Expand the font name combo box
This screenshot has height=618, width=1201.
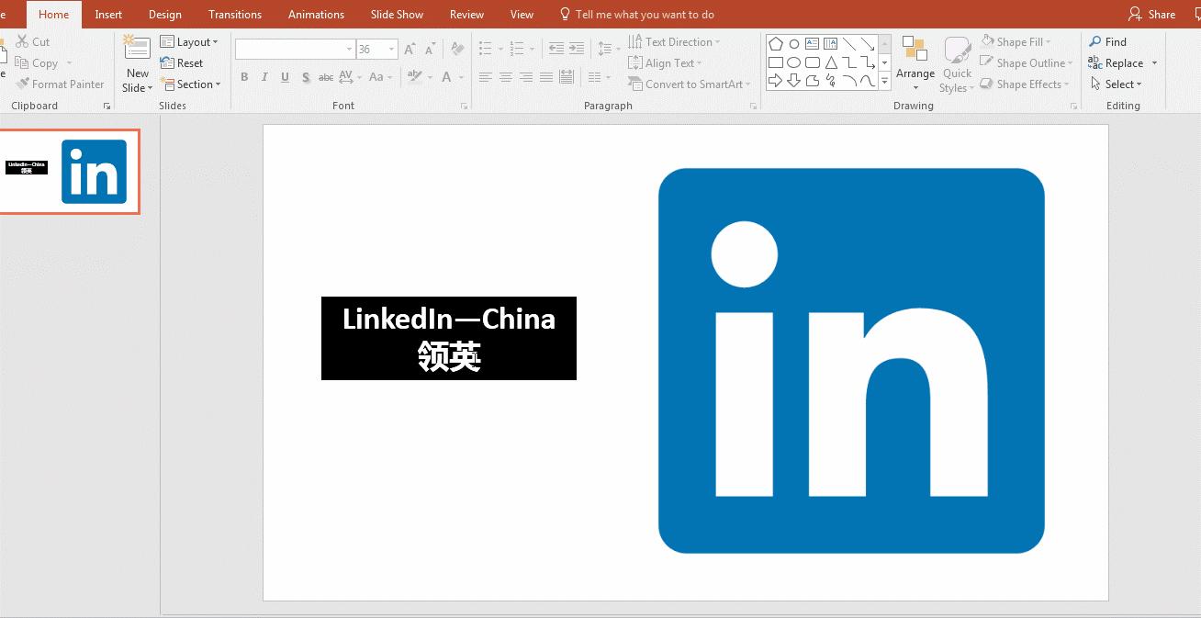(x=349, y=50)
